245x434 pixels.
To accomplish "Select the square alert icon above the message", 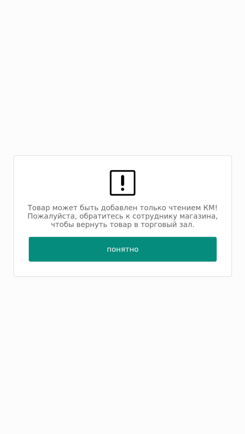I will click(x=122, y=183).
